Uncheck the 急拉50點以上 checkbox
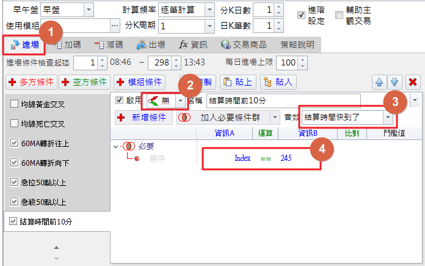Image resolution: width=425 pixels, height=266 pixels. coord(14,182)
